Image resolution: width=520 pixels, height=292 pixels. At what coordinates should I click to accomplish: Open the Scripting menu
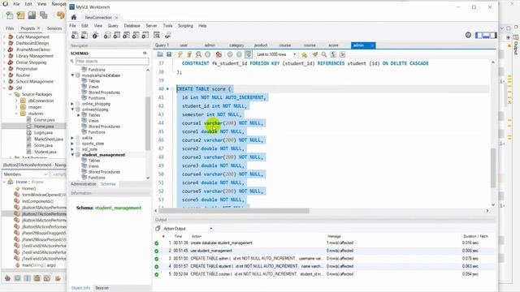click(x=185, y=25)
